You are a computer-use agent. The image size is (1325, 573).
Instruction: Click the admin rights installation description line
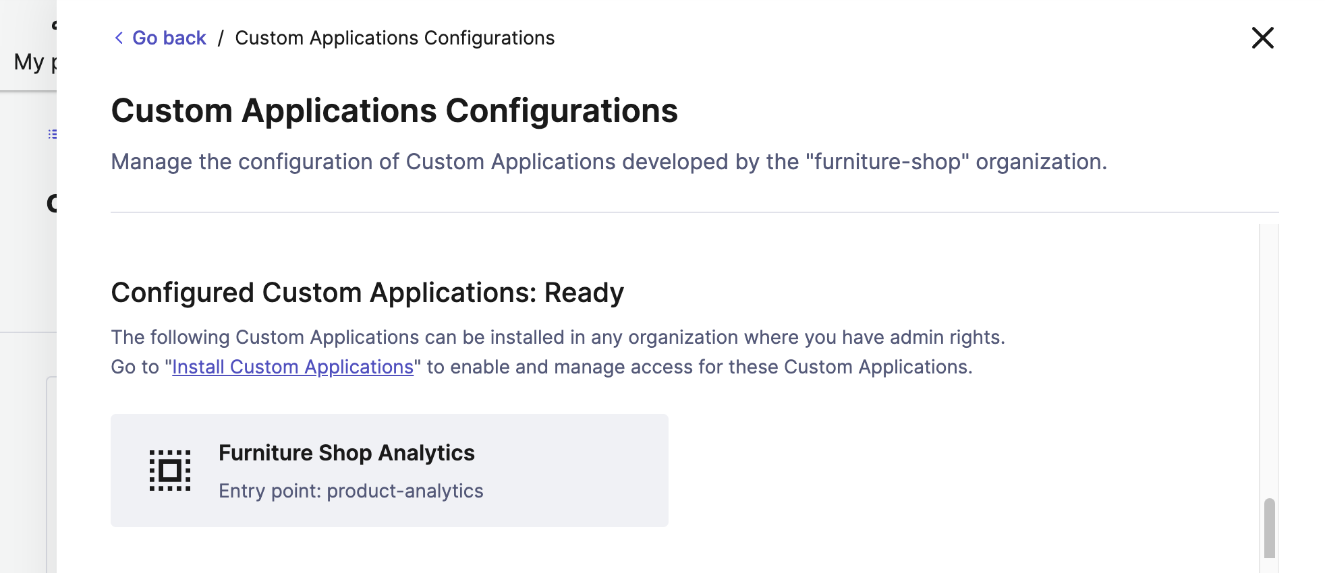pos(557,337)
